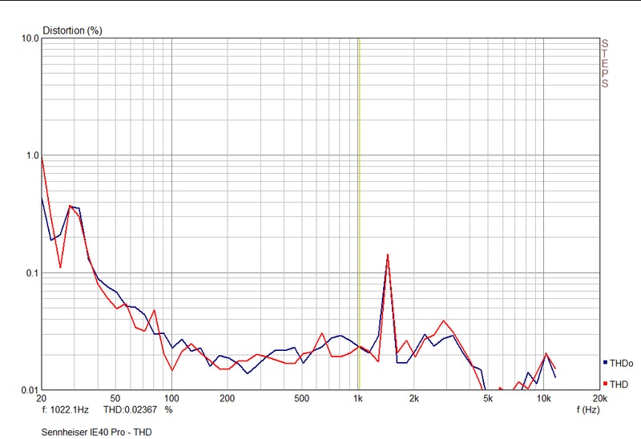Click the 0.01 distortion axis tick label
Viewport: 641px width, 439px height.
coord(29,390)
